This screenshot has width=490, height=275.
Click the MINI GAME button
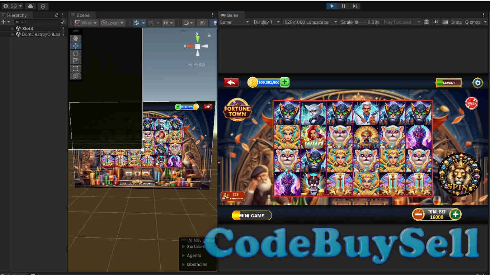point(252,216)
